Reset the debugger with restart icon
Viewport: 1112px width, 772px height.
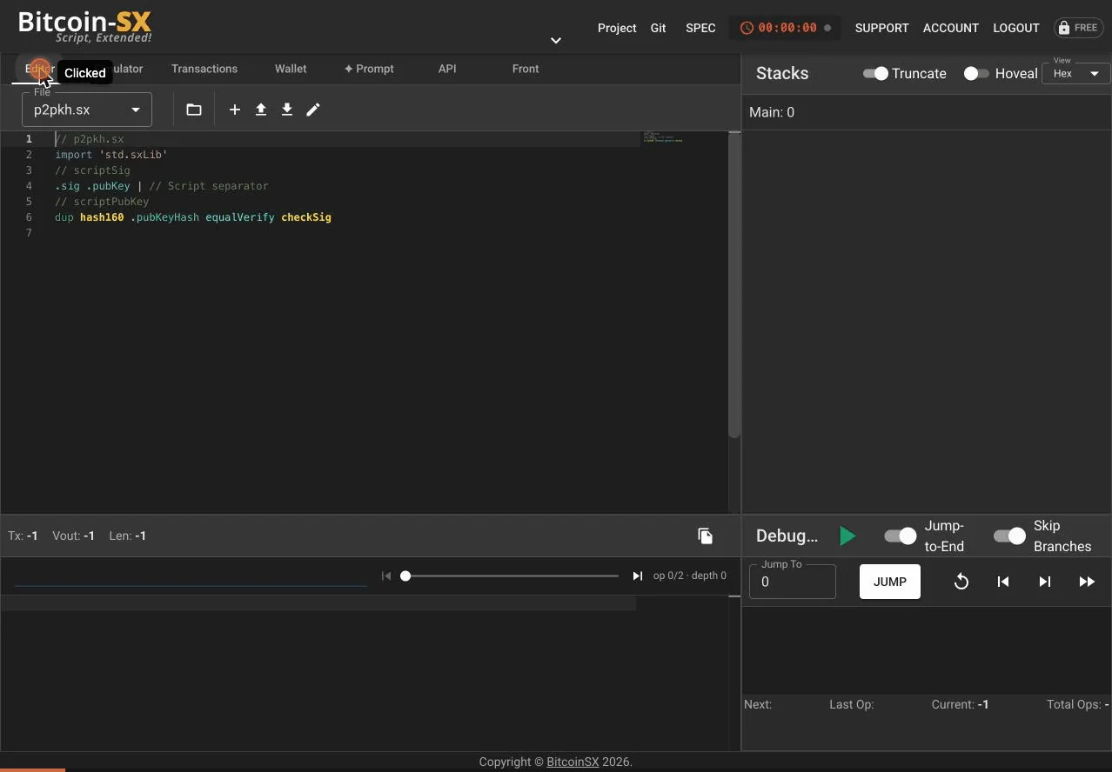pyautogui.click(x=961, y=582)
